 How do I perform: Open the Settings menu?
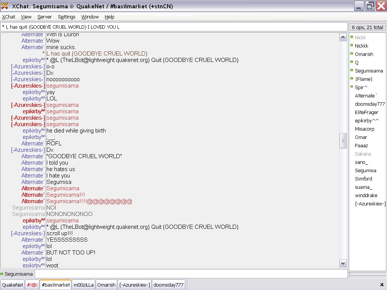(67, 17)
